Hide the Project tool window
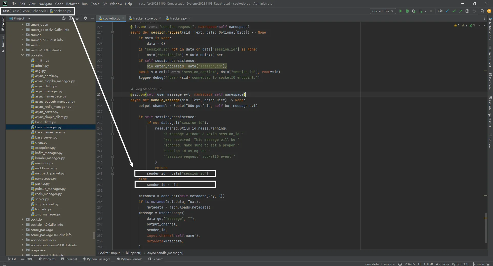 (92, 18)
